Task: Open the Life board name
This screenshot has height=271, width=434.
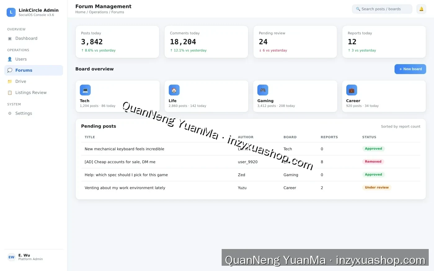Action: [173, 101]
